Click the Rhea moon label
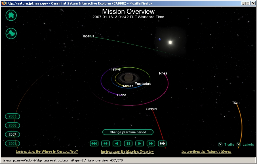Image resolution: width=257 pixels, height=164 pixels. [163, 73]
